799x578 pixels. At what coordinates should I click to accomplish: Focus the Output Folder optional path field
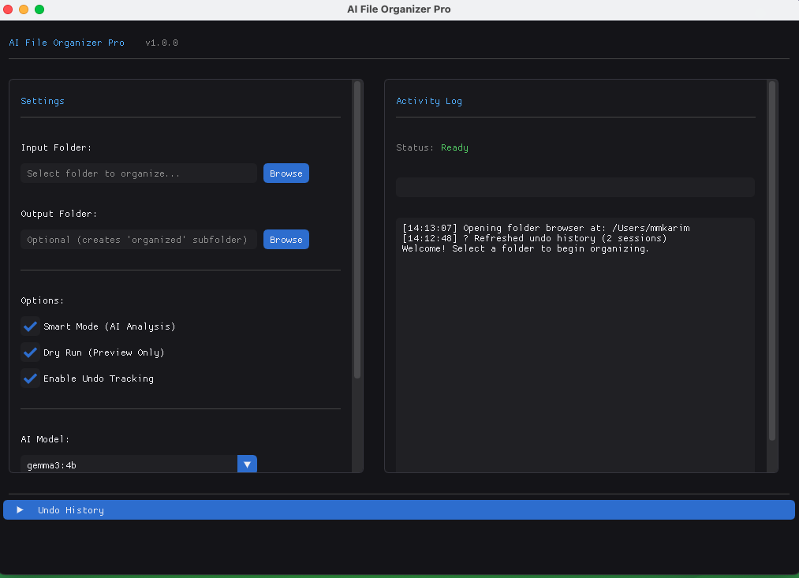(139, 240)
